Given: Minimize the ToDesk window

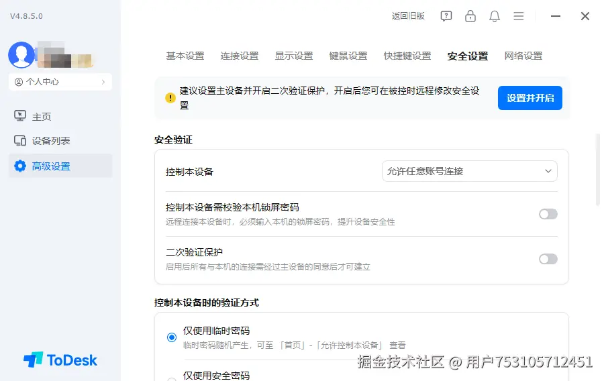Looking at the screenshot, I should point(556,16).
